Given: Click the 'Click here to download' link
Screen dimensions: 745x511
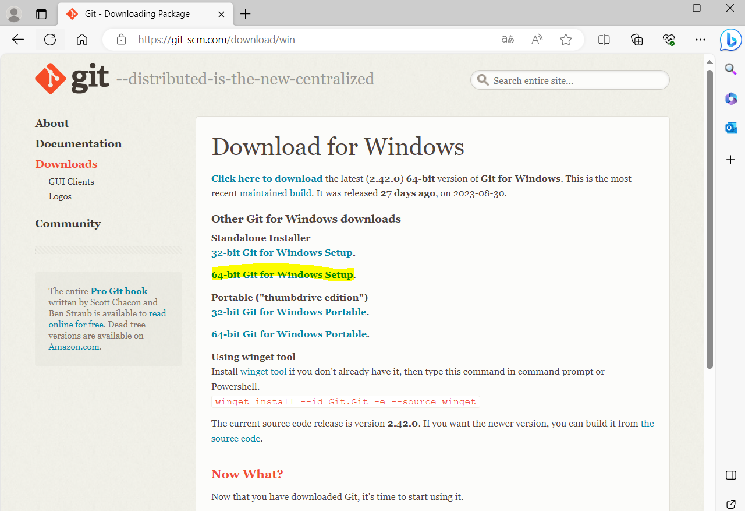Looking at the screenshot, I should click(x=267, y=178).
